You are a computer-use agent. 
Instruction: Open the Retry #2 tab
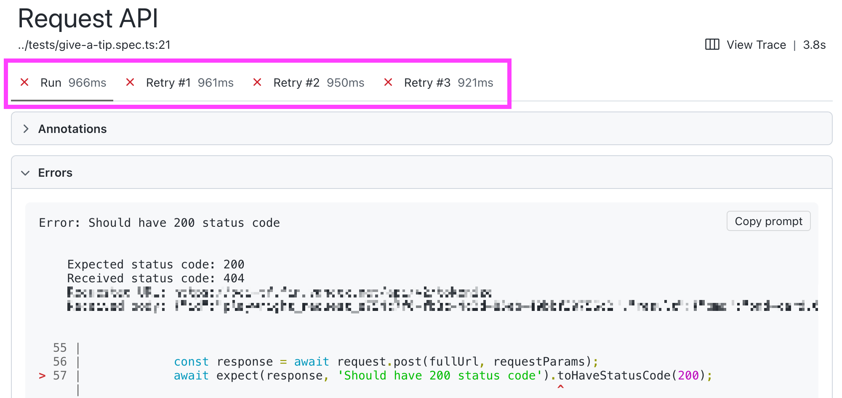pos(318,83)
